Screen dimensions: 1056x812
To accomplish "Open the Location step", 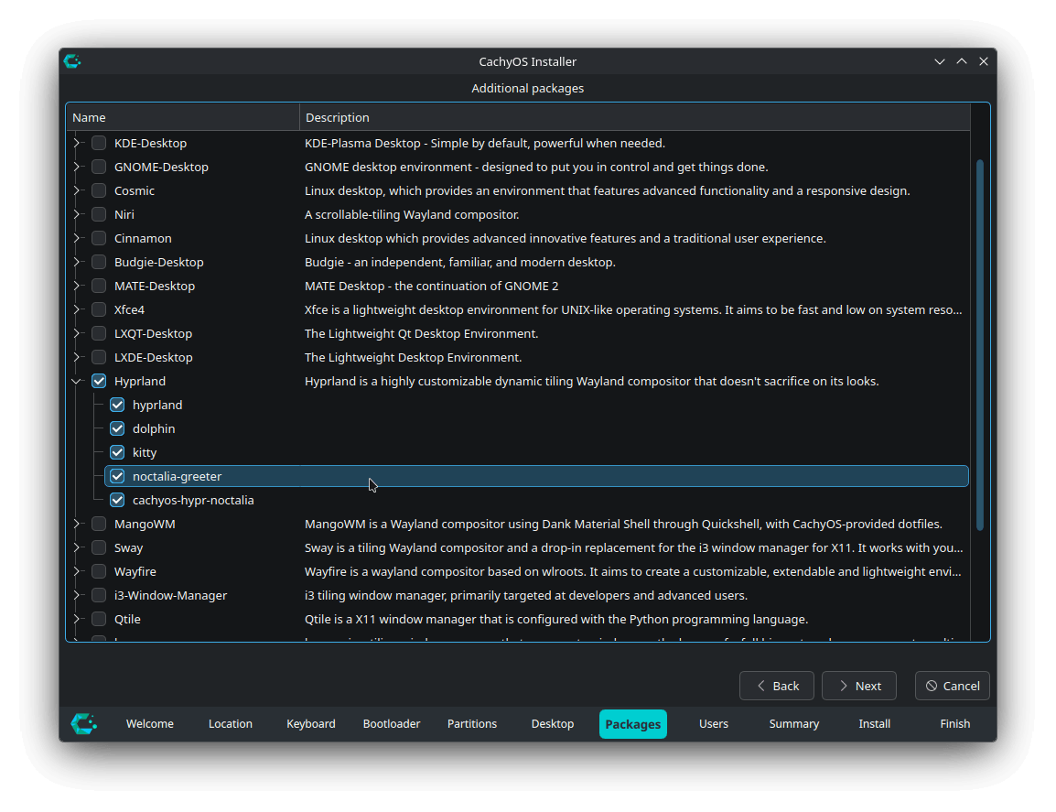I will click(x=231, y=724).
